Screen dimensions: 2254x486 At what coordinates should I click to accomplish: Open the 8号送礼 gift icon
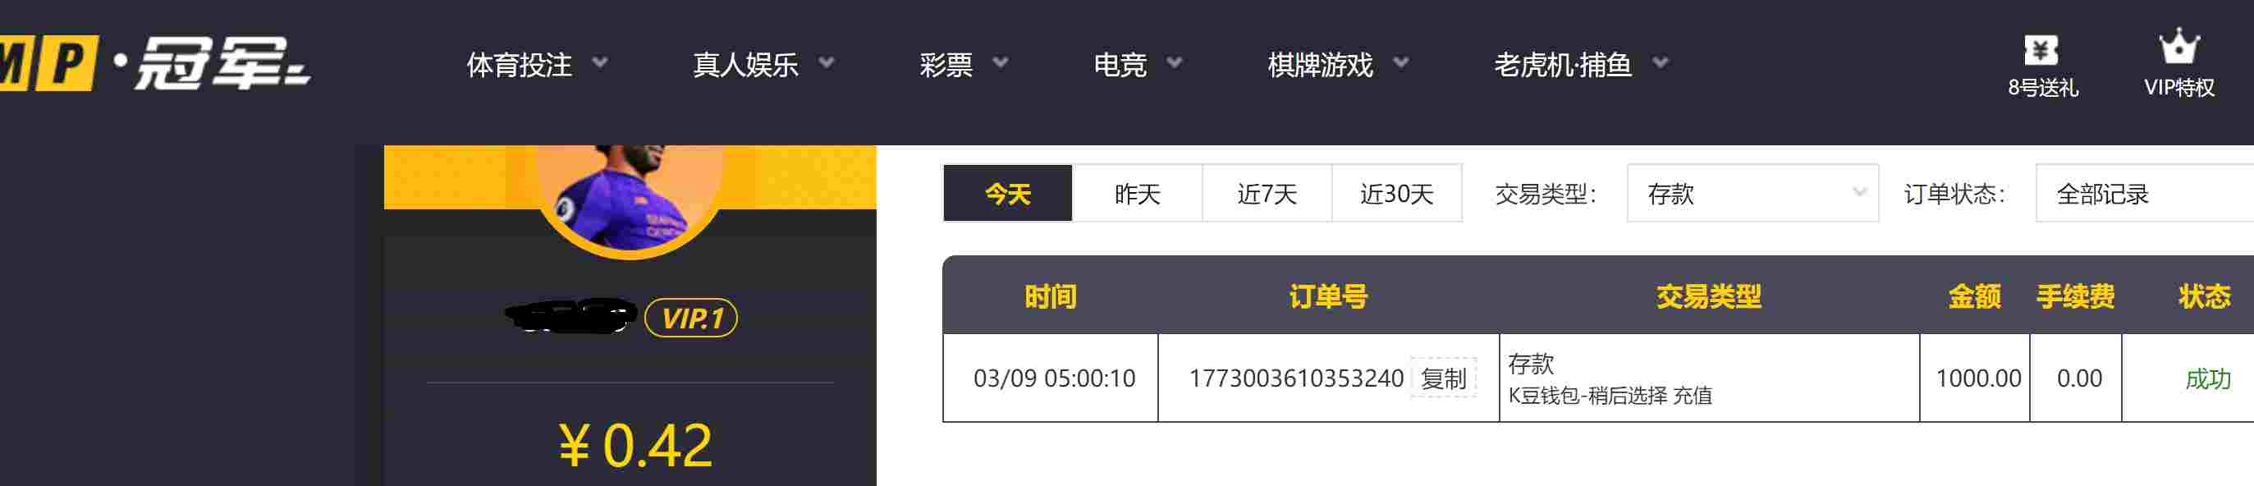[x=2041, y=50]
